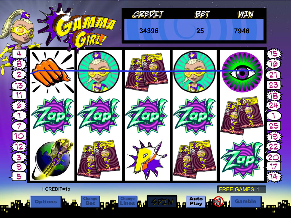The image size is (291, 218).
Task: Click the comic books symbol atop reel three
Action: click(147, 72)
